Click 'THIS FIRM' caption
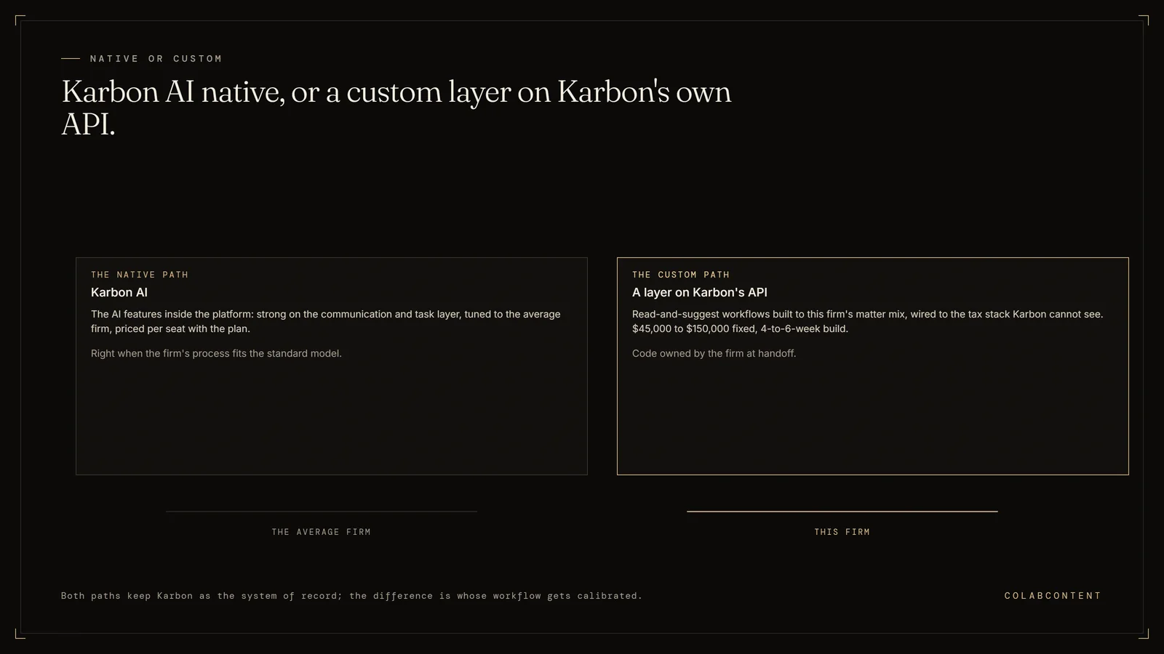The image size is (1164, 654). click(x=842, y=532)
